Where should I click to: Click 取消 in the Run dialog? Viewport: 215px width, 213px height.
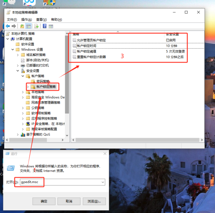coord(69,201)
